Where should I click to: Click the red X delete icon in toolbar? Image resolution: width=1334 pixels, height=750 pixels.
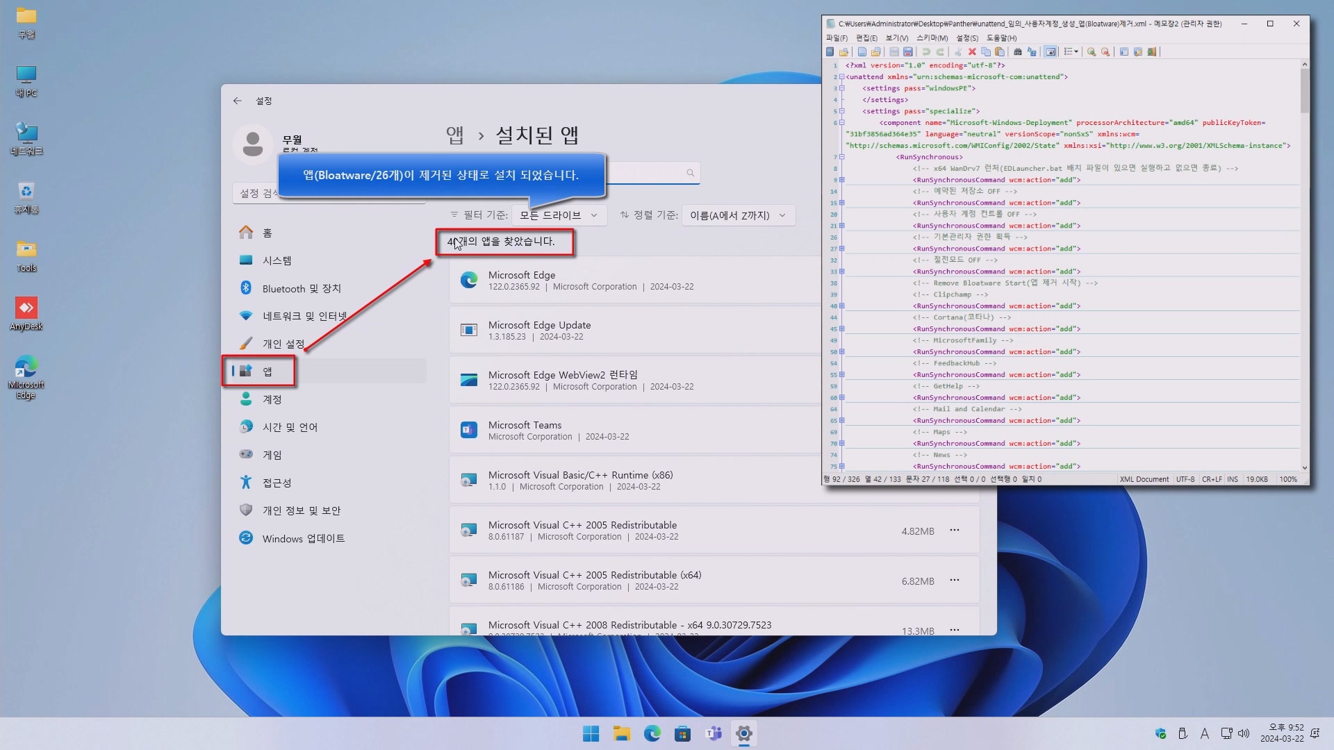tap(972, 52)
